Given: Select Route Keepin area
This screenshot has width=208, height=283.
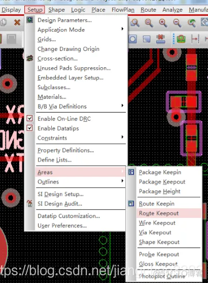Looking at the screenshot, I should coord(157,204).
